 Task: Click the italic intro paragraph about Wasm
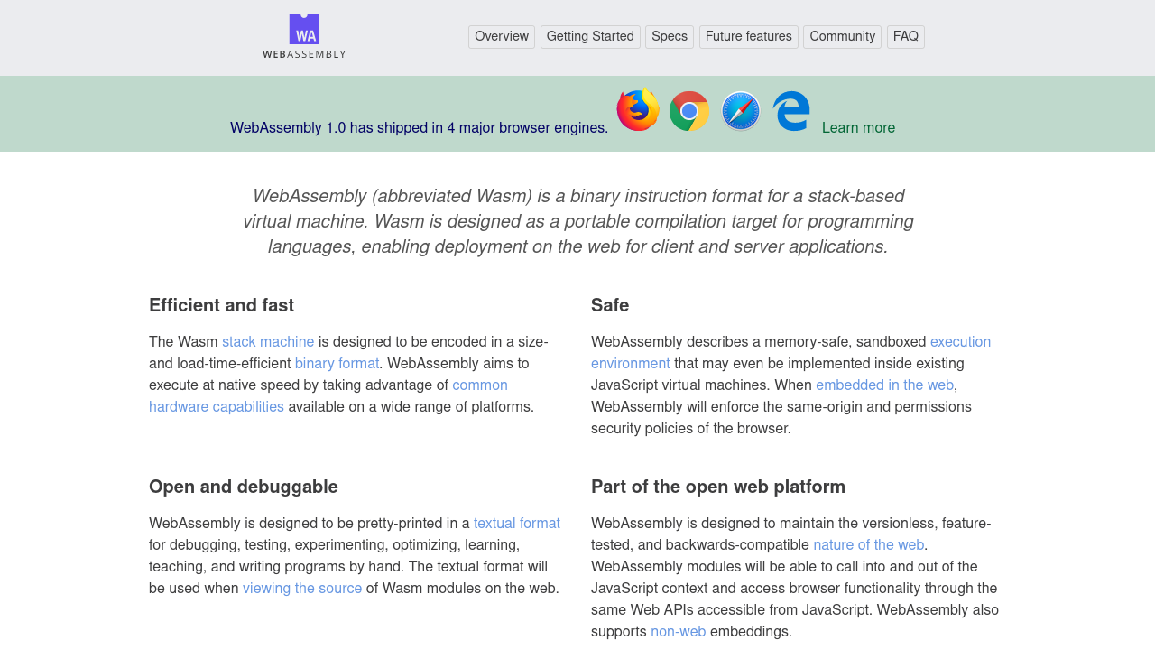(577, 222)
